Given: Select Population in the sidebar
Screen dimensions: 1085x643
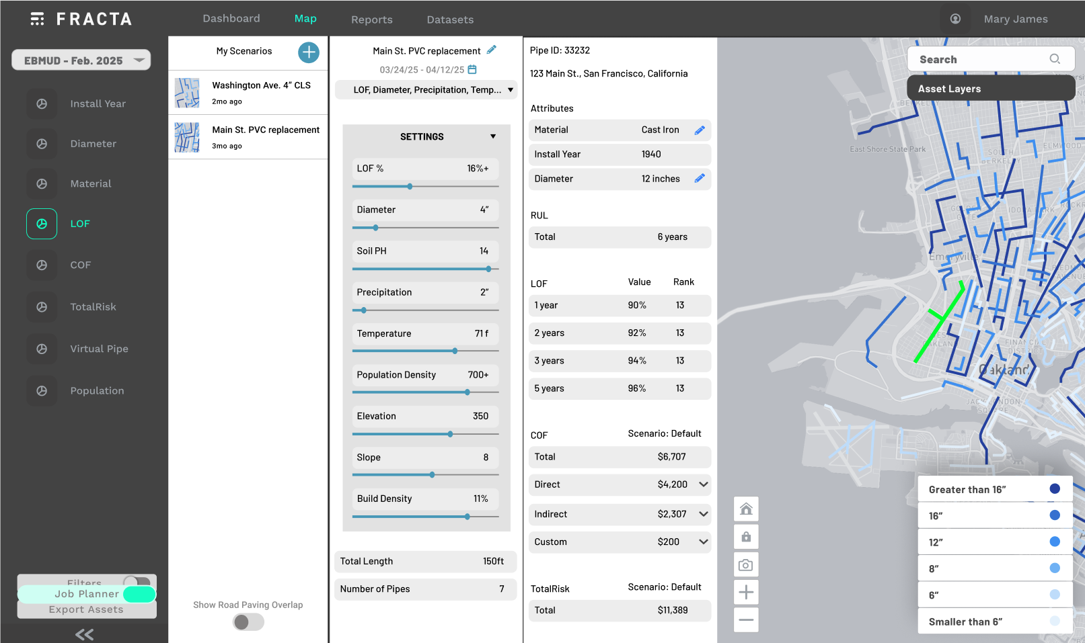Looking at the screenshot, I should (x=98, y=391).
